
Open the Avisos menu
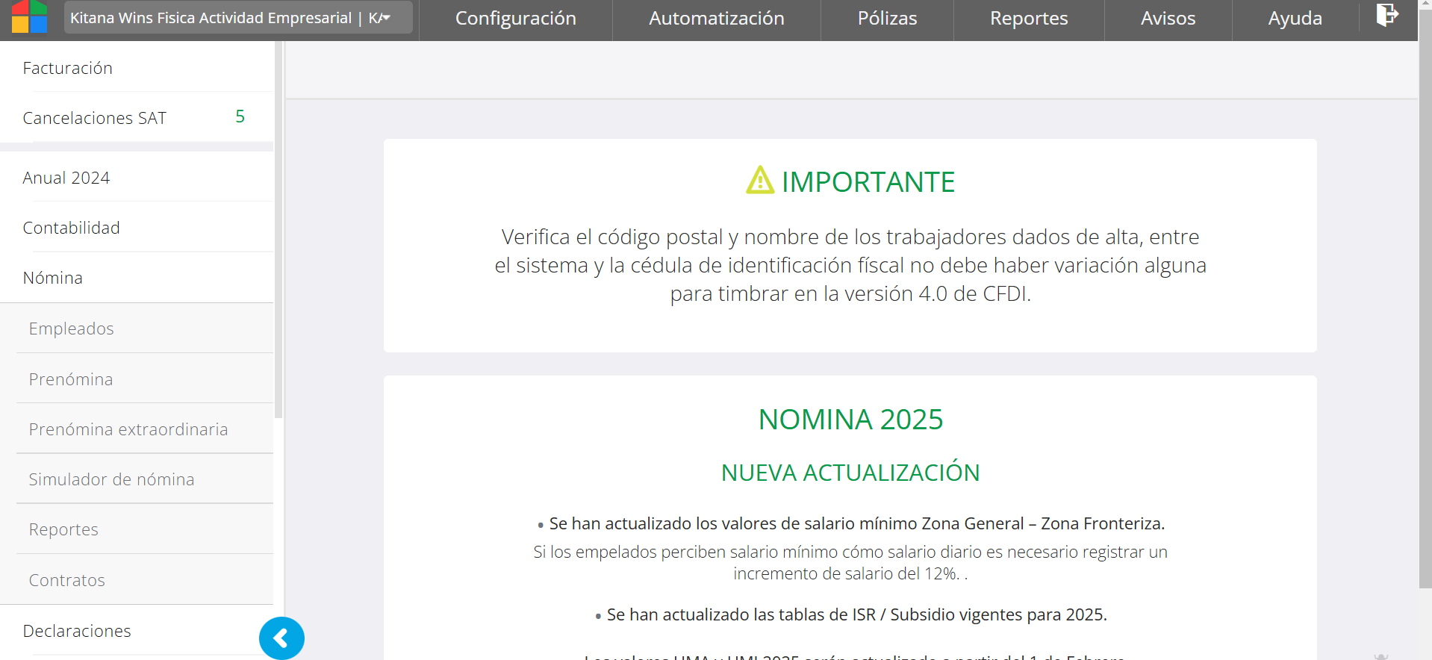(1168, 19)
